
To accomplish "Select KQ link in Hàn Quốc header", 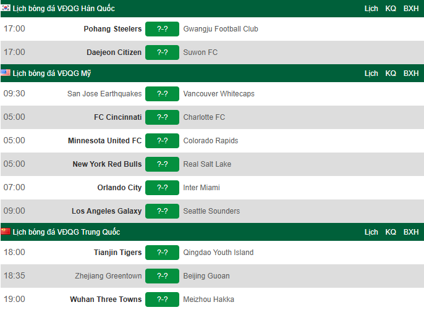I will click(391, 9).
